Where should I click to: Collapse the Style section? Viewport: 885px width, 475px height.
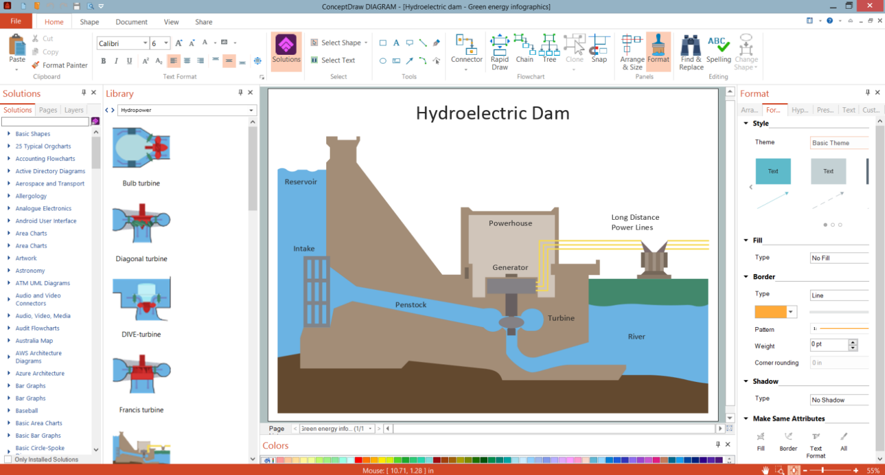746,124
